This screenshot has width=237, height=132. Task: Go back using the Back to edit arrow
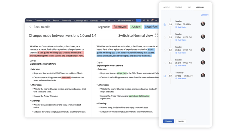tap(30, 27)
